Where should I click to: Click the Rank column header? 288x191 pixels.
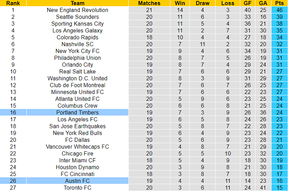[13, 3]
